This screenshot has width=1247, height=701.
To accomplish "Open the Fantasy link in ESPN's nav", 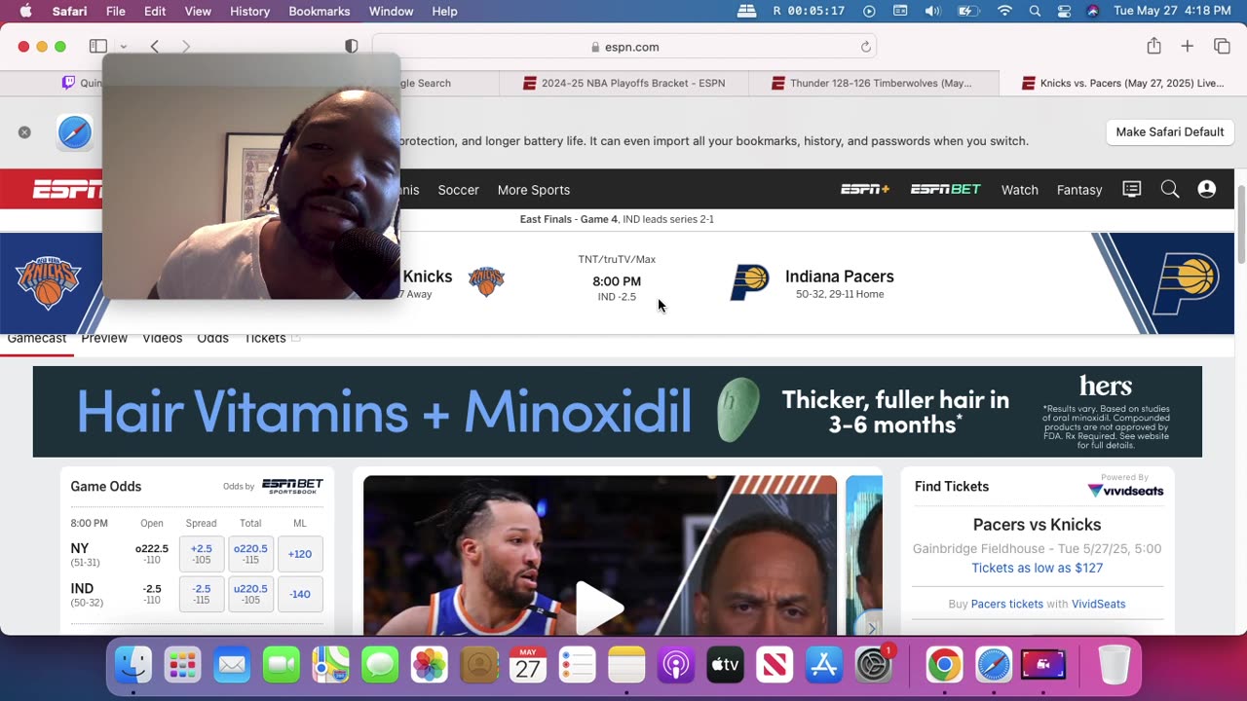I will (1079, 190).
